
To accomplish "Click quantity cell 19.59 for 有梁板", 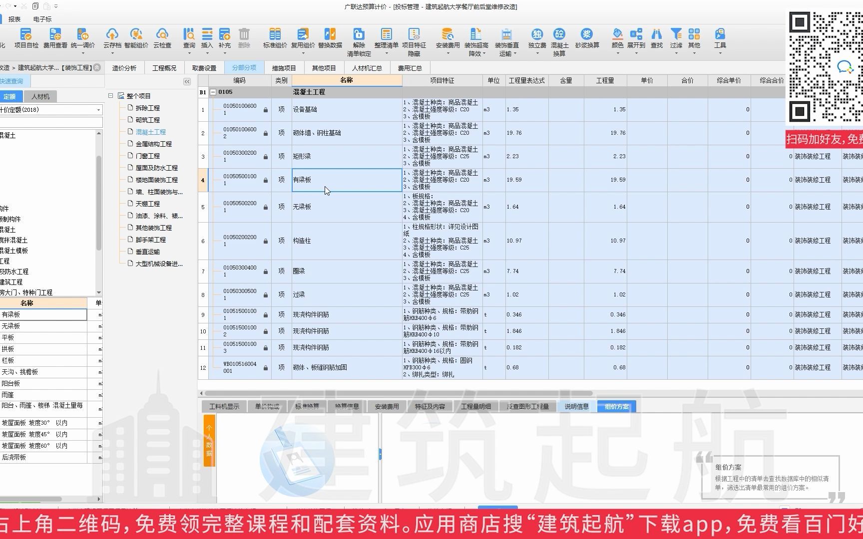I will click(605, 180).
